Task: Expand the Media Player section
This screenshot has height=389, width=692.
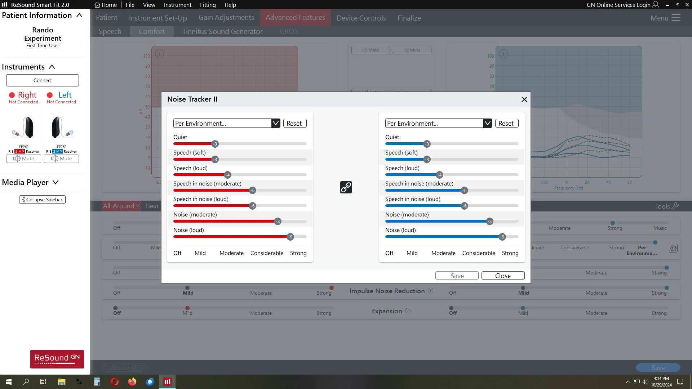Action: coord(56,182)
